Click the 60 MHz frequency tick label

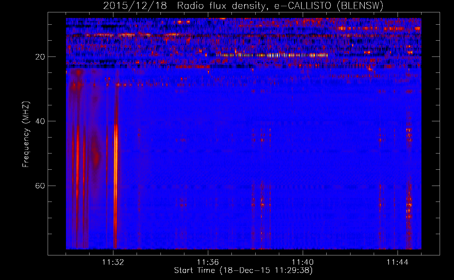coord(40,186)
